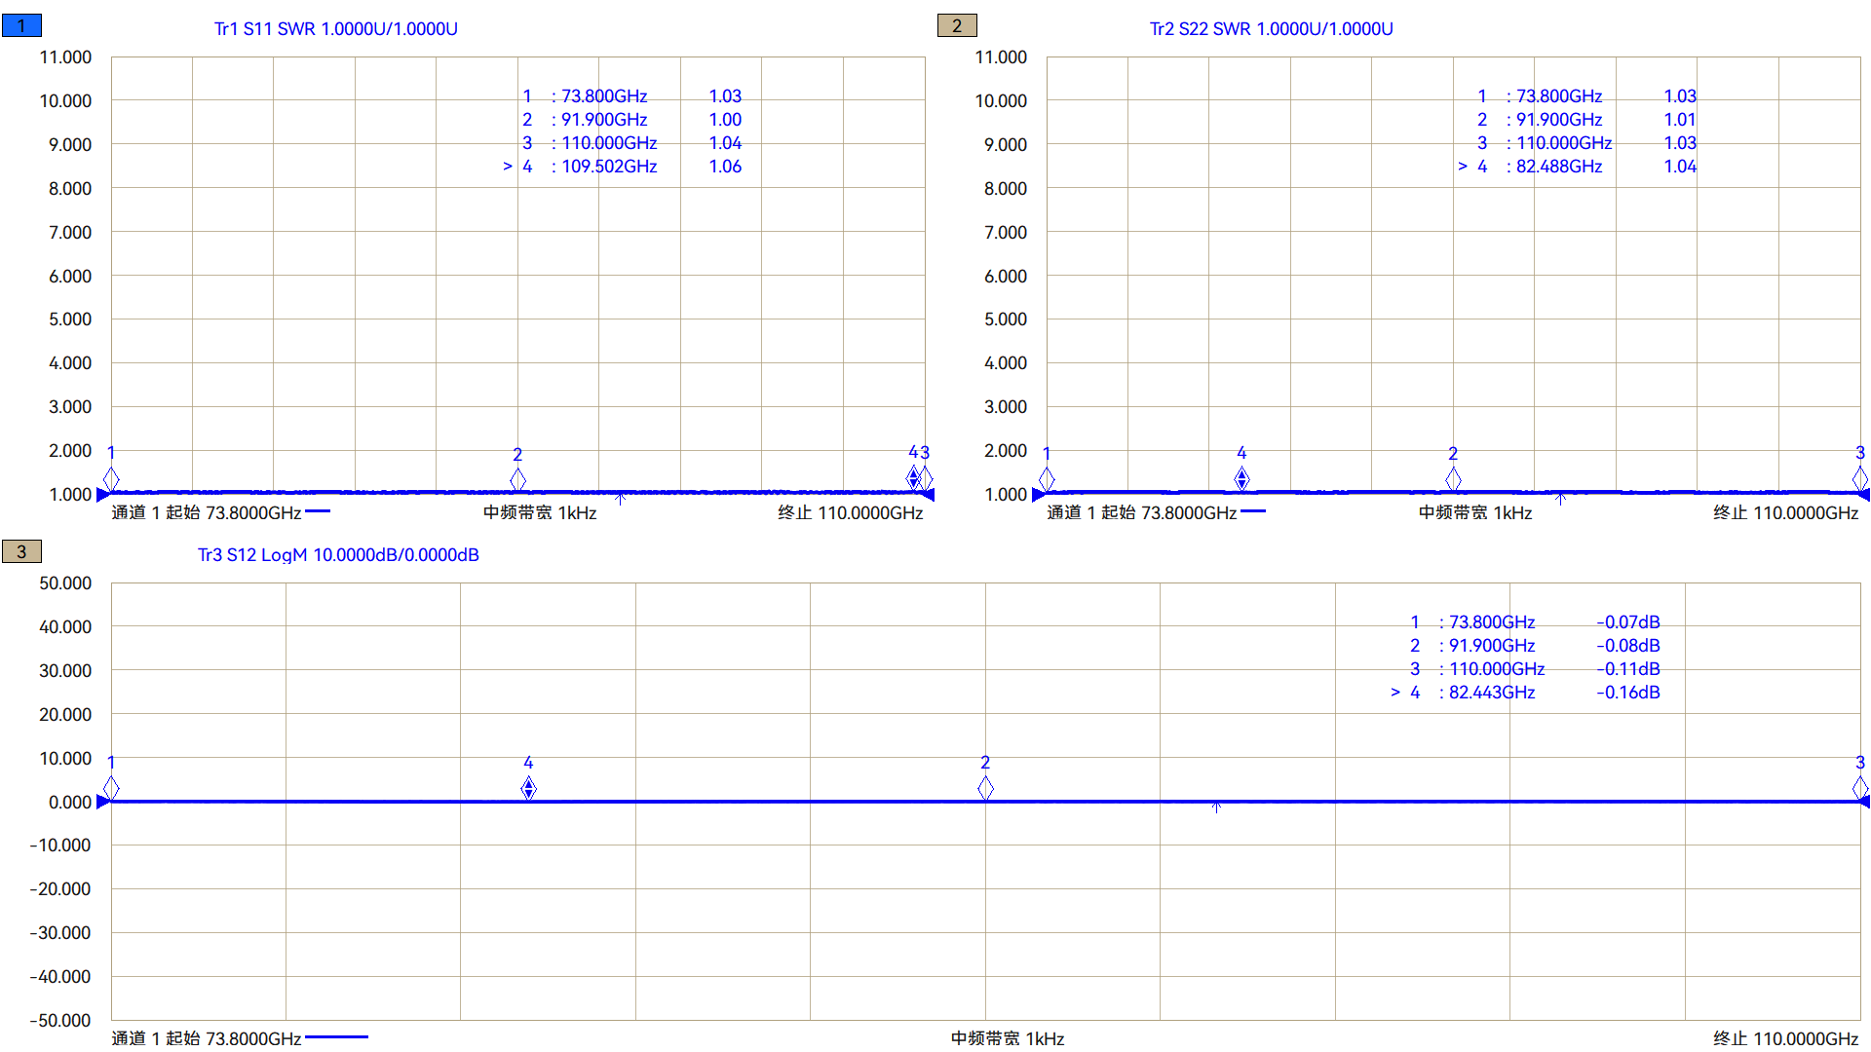
Task: Click marker 2 diamond on S12 LogM trace
Action: (985, 787)
